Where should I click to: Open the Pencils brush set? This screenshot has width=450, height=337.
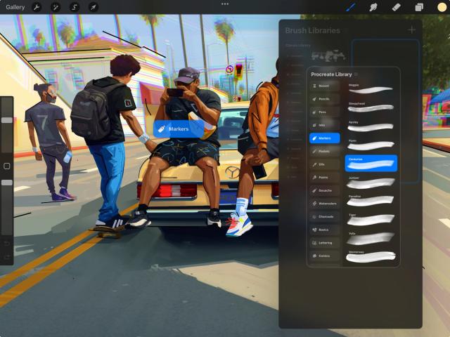[325, 99]
